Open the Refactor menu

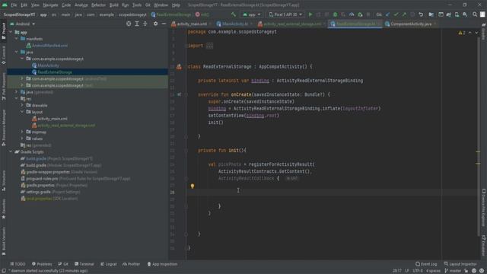tap(98, 5)
